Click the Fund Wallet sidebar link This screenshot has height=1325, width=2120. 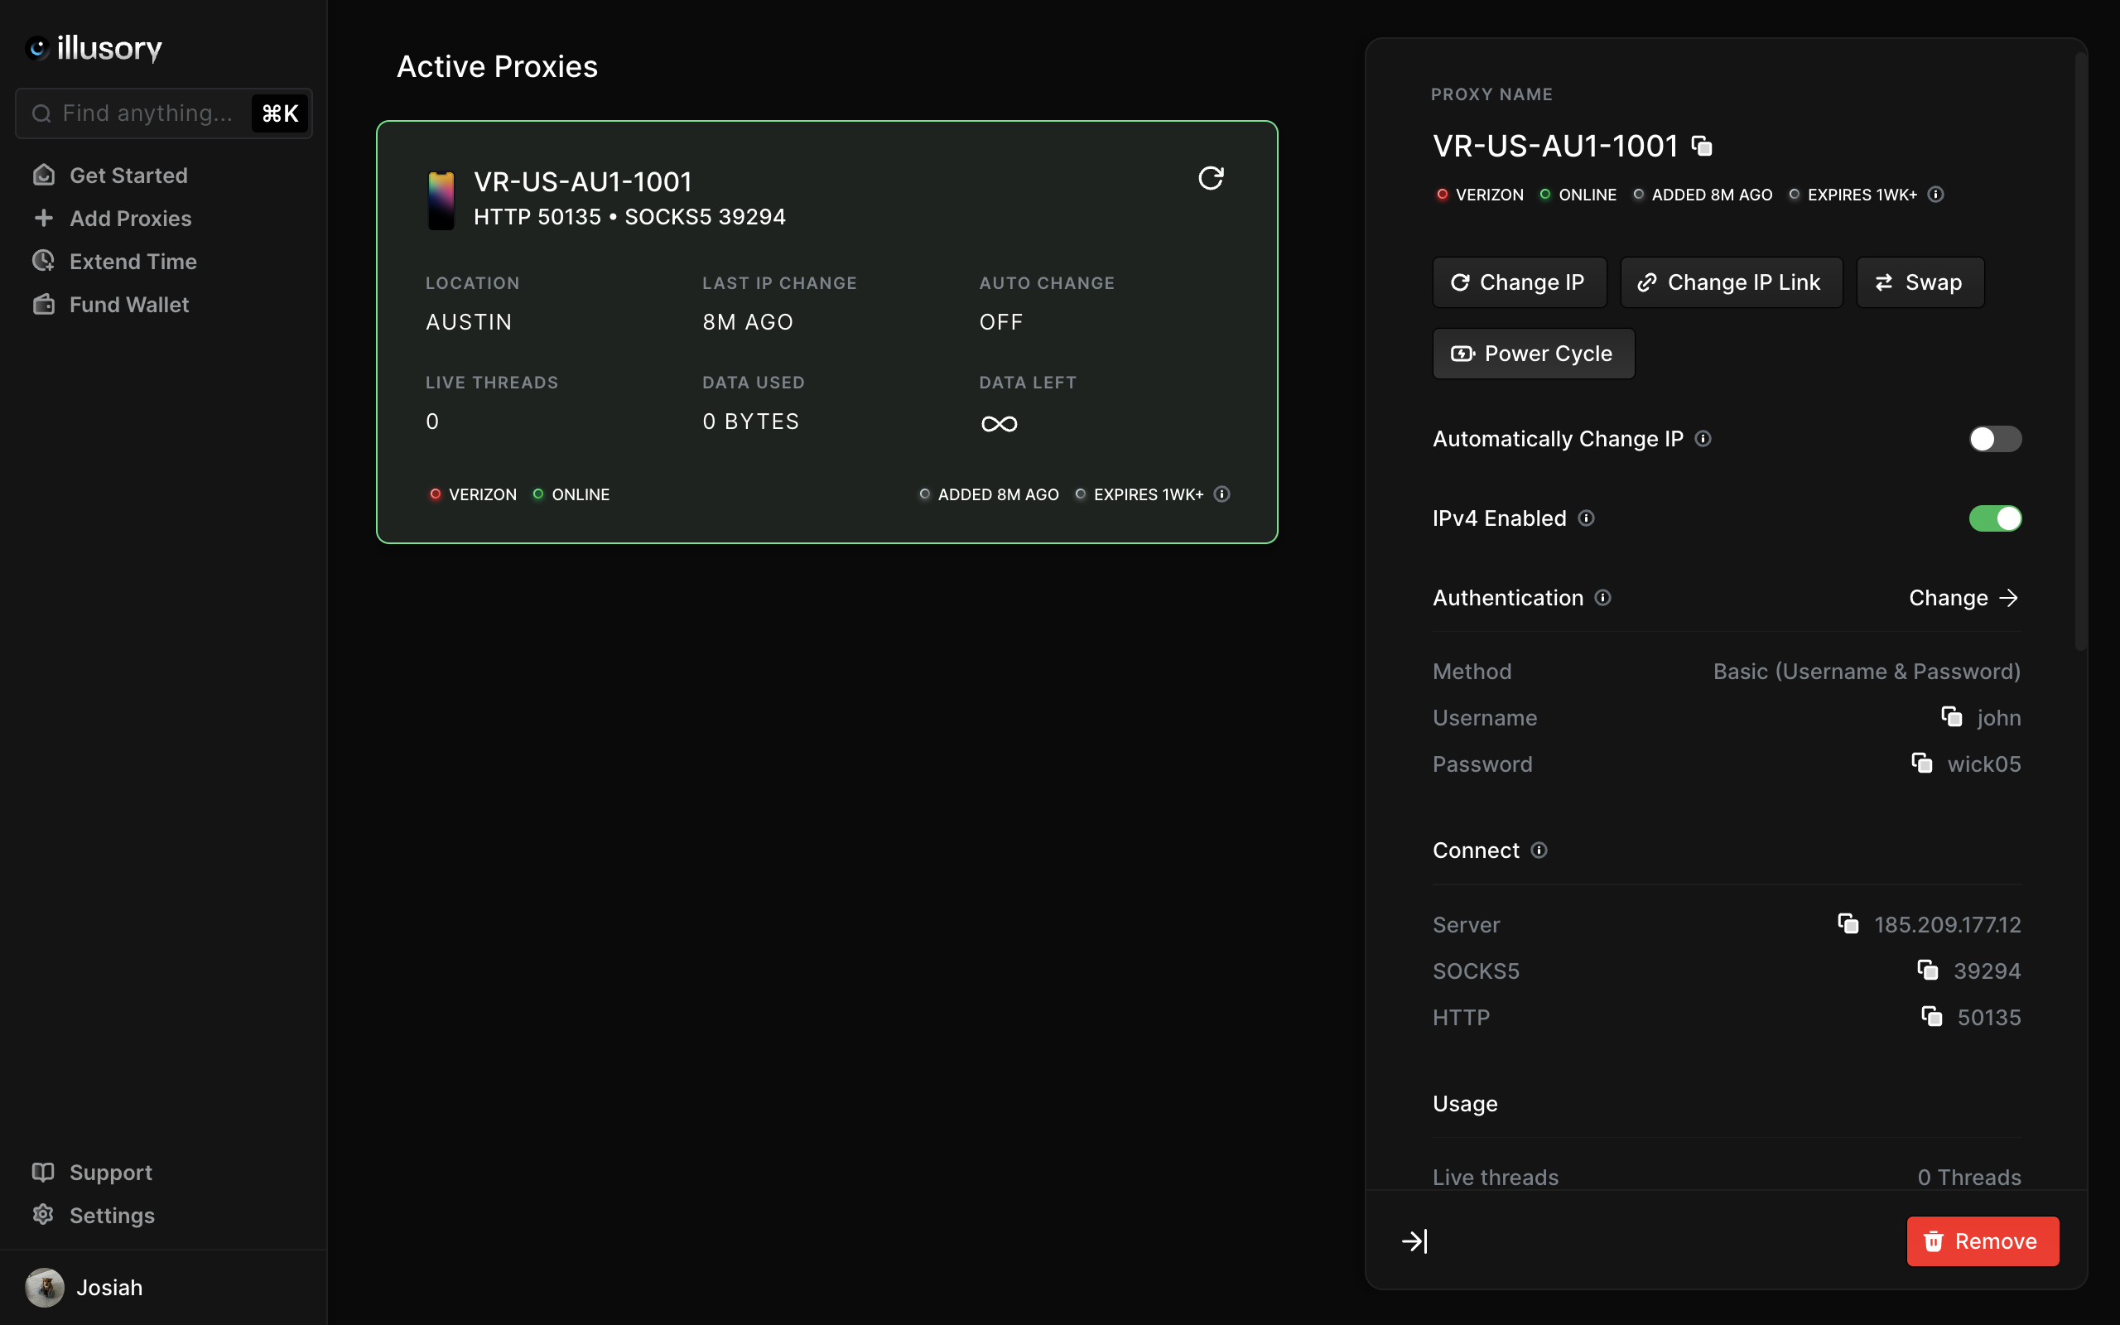(130, 304)
